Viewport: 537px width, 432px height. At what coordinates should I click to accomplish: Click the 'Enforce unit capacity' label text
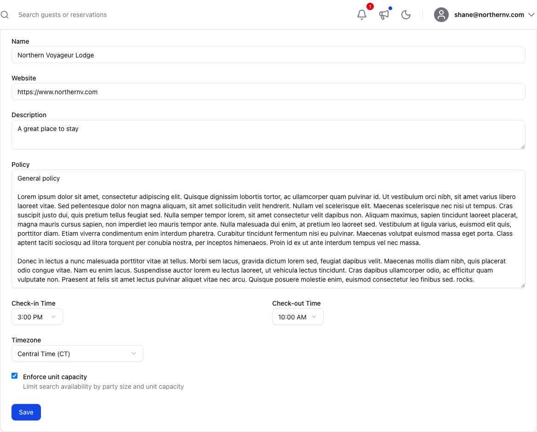(55, 377)
